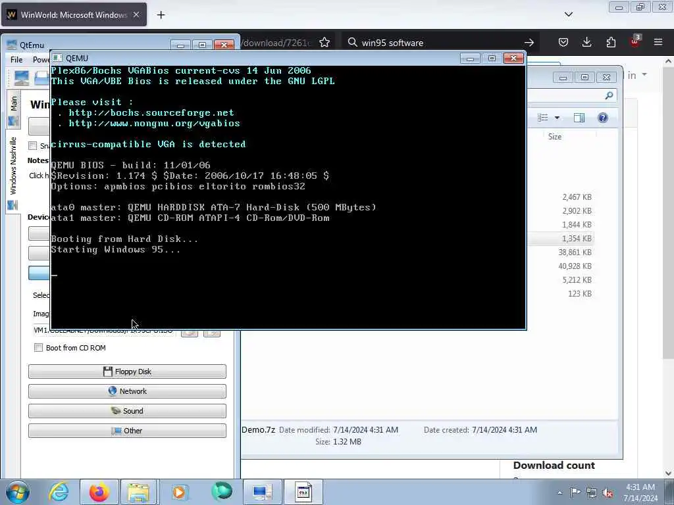Select the file sized 2,467 KB
The width and height of the screenshot is (674, 505).
tap(577, 197)
